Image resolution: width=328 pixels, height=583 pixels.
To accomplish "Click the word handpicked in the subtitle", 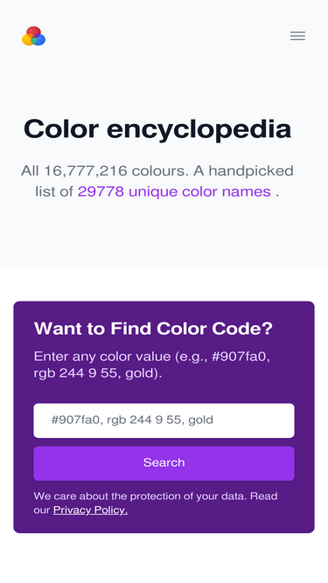I will (x=251, y=171).
